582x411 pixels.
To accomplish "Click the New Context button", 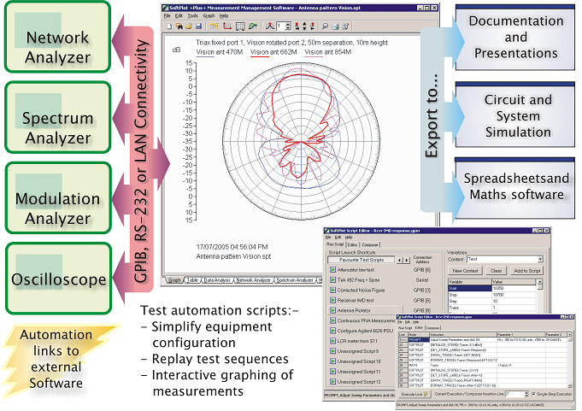I will coord(465,271).
